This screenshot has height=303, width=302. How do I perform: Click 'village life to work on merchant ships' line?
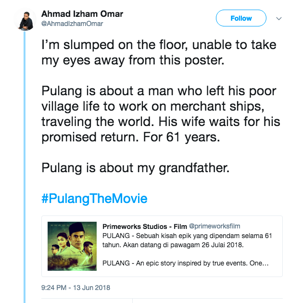(153, 106)
